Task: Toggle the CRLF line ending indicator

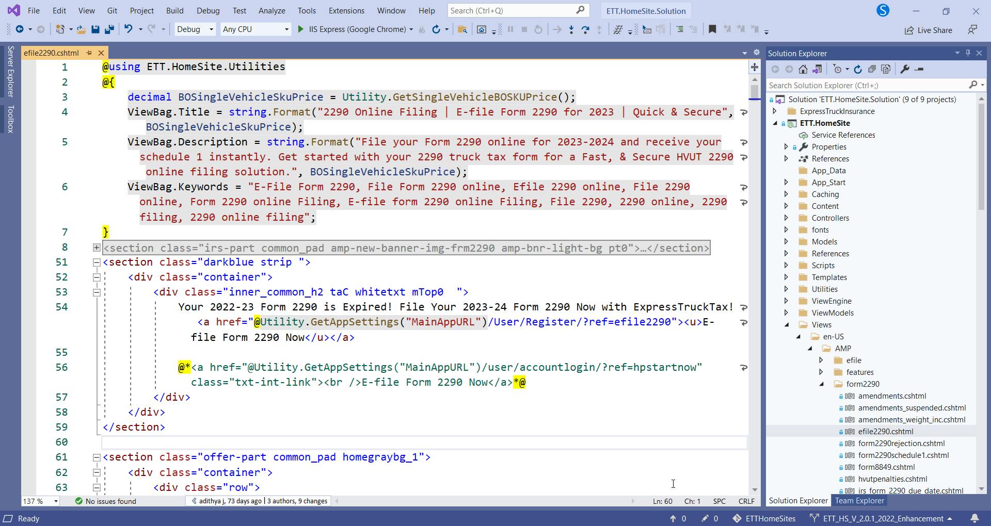Action: (x=746, y=501)
